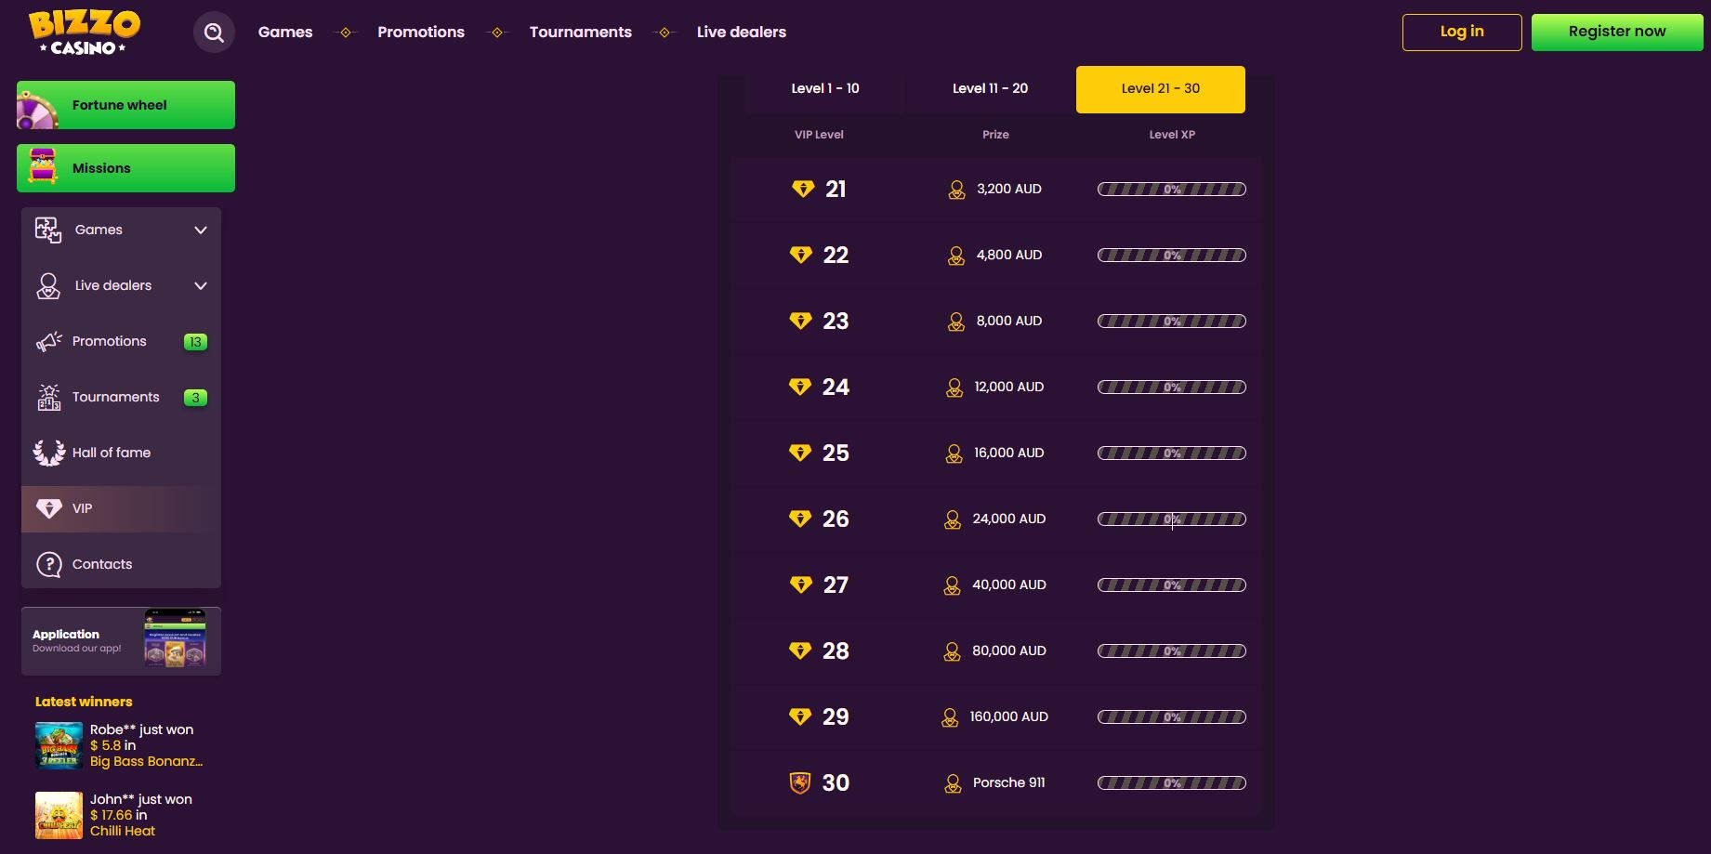Select the Level 21 - 30 tab

1160,89
